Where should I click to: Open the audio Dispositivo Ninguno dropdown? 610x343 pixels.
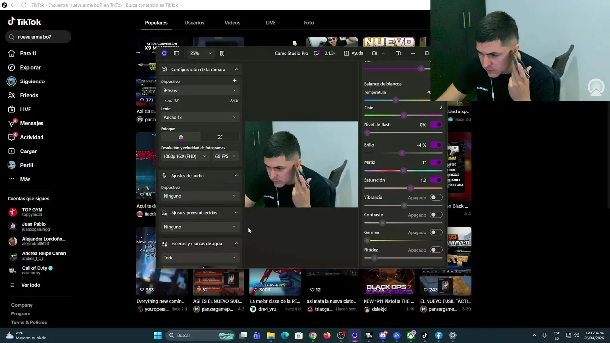point(200,196)
